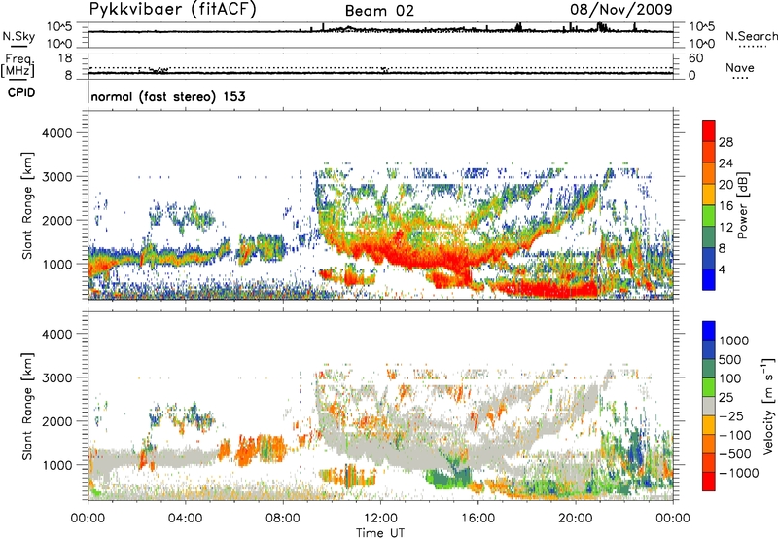This screenshot has width=778, height=539.
Task: Click the '12:00' time axis tick label
Action: pos(380,519)
